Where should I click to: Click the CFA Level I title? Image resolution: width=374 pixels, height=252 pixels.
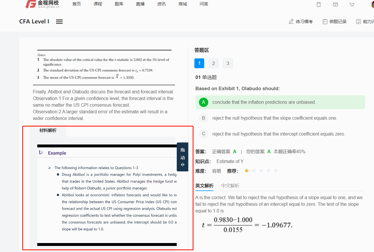(x=34, y=22)
